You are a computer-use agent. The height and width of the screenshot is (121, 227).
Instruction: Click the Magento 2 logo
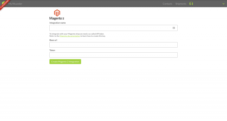point(57,14)
